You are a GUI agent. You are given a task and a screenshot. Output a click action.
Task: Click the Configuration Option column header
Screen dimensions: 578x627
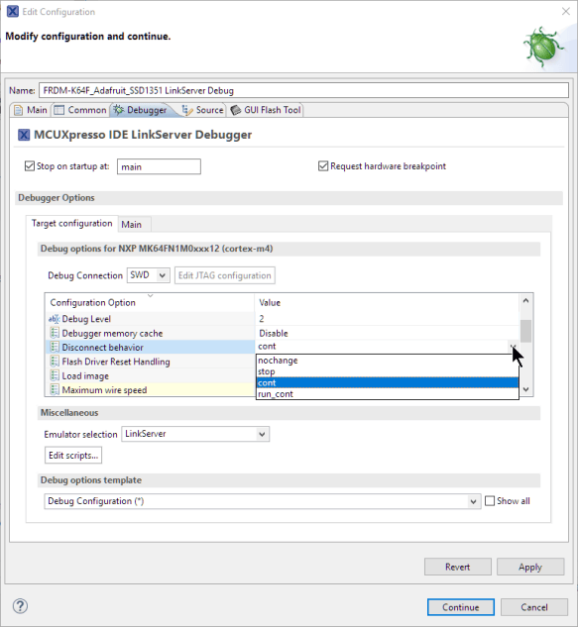(150, 303)
